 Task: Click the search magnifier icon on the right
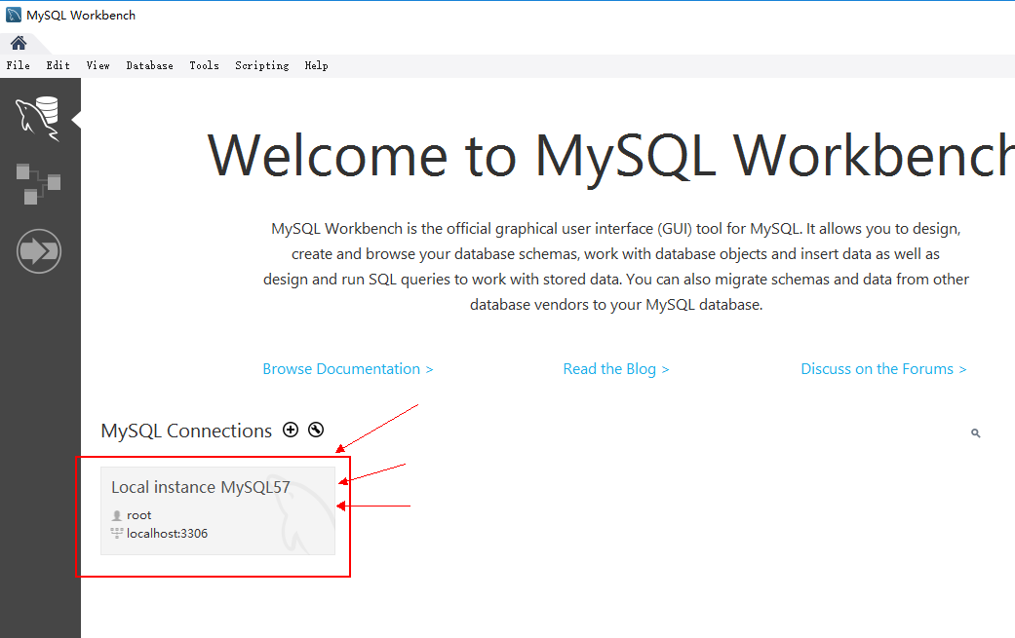click(975, 432)
